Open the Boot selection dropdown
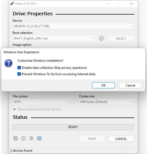Viewport: 147px width, 154px height. coord(54,38)
